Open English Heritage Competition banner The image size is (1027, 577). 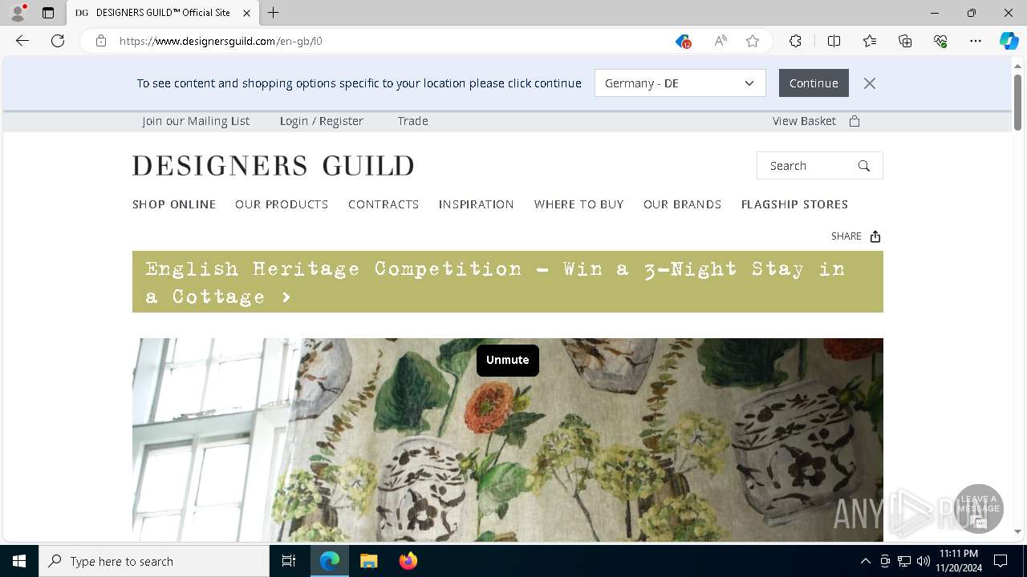[x=508, y=282]
